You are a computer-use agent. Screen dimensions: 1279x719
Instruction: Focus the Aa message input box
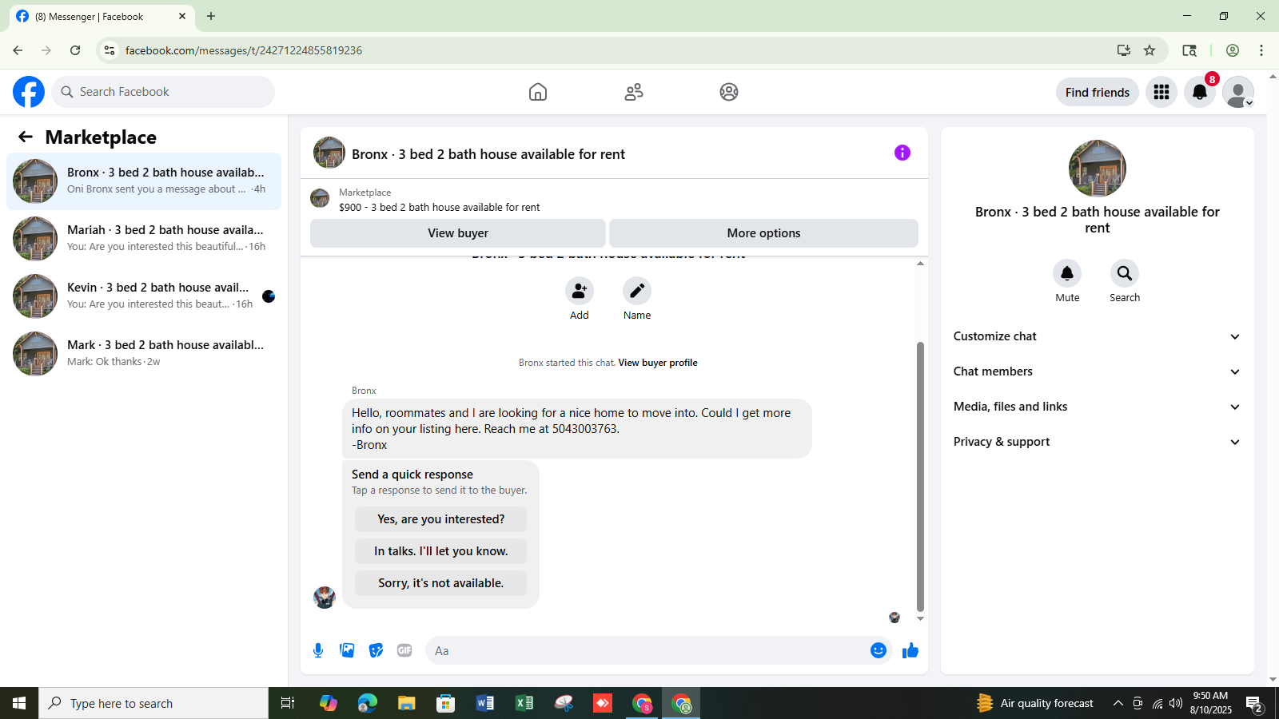point(647,650)
